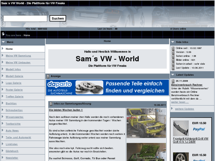Click arrow icon beside Modell Galerie
This screenshot has height=161, width=215.
point(2,76)
